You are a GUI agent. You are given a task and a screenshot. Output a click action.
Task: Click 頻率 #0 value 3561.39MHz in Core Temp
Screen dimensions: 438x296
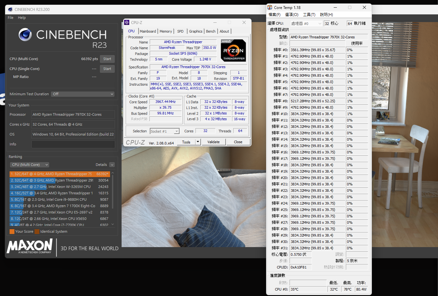point(317,50)
